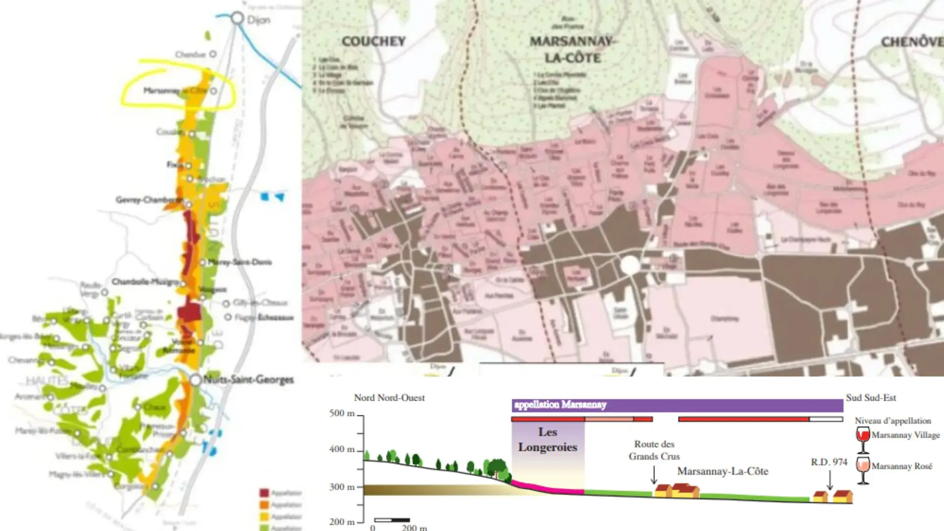
Task: Click the Gevrey-Chambertin village marker
Action: (188, 204)
